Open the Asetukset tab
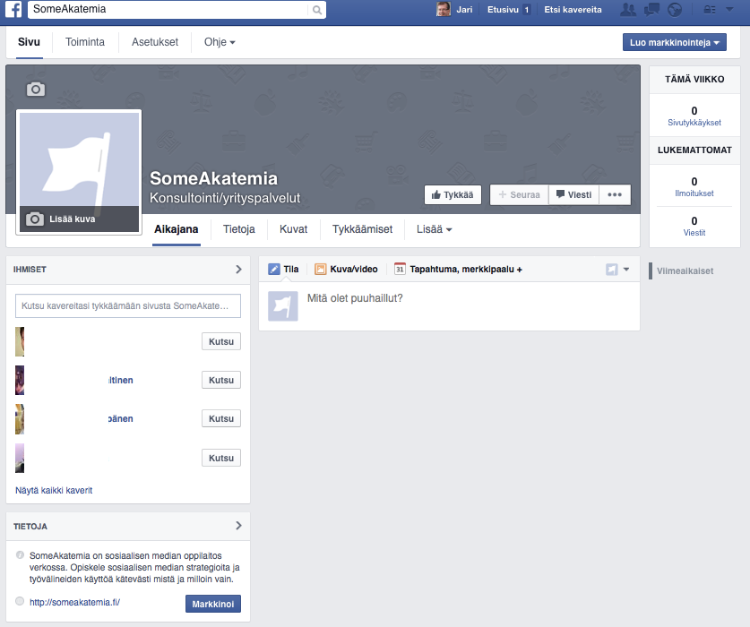Screen dimensions: 750x627 click(155, 42)
